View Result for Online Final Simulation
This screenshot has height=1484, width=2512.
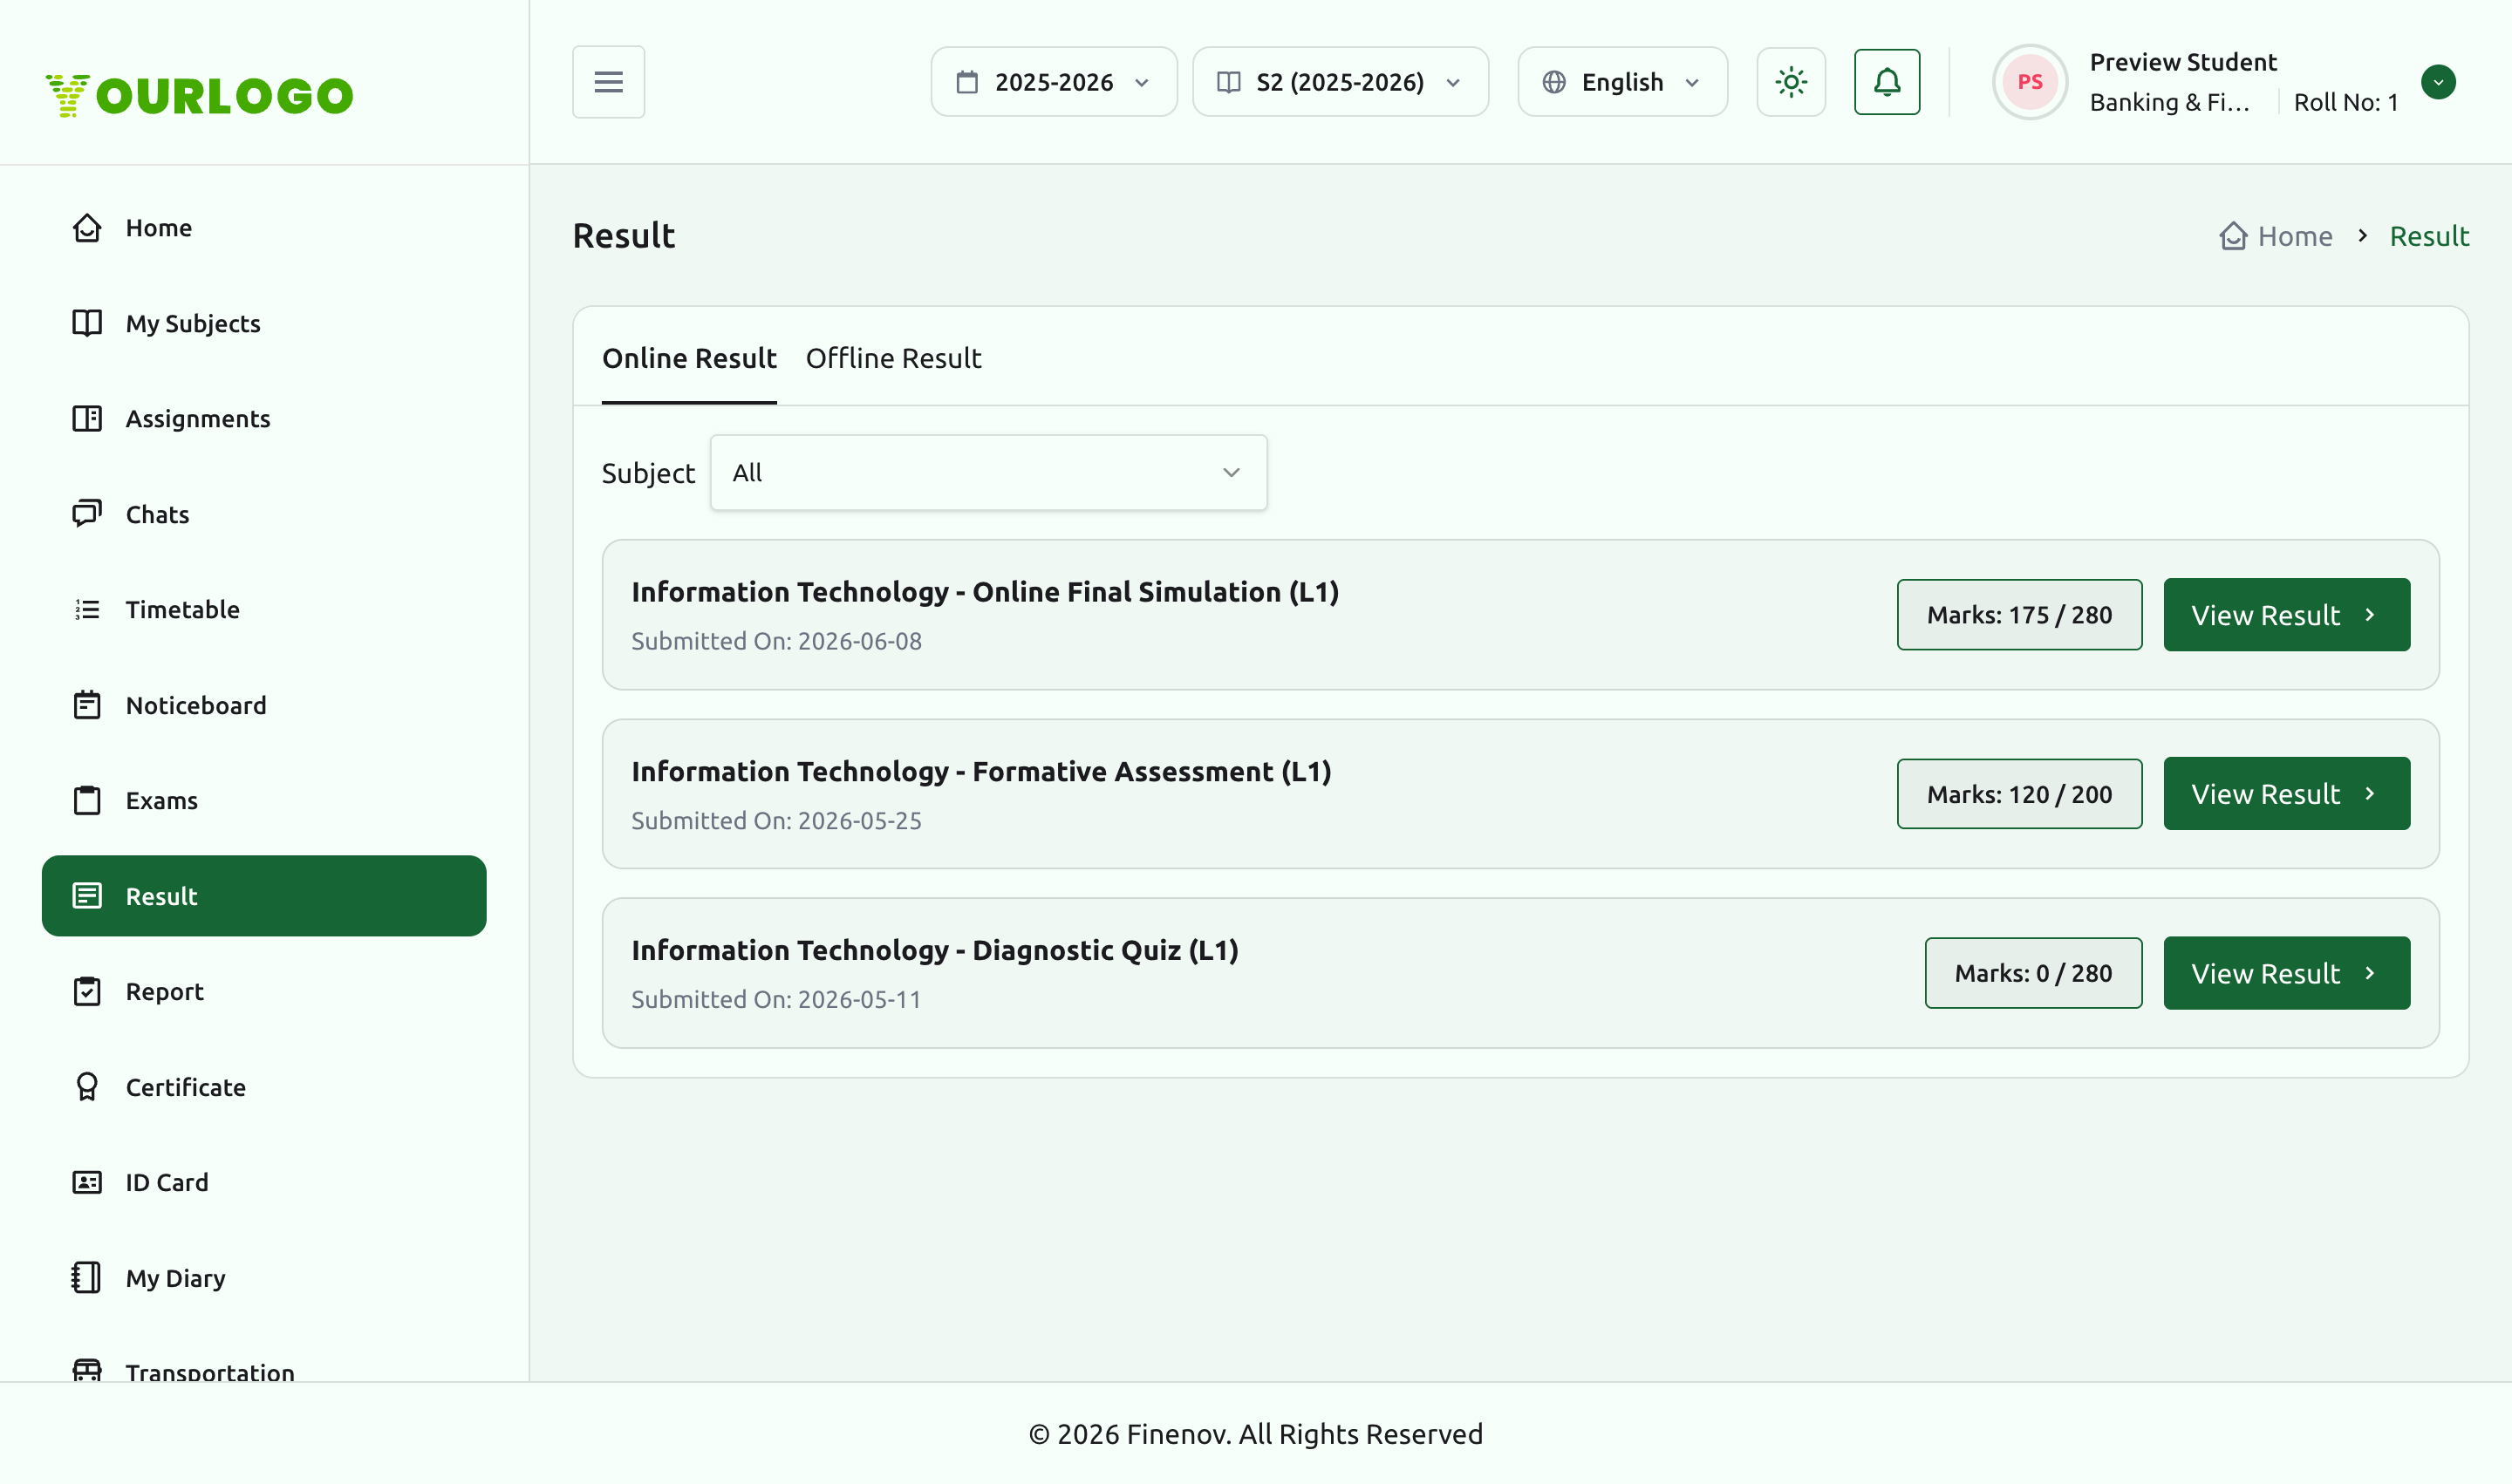(2286, 615)
